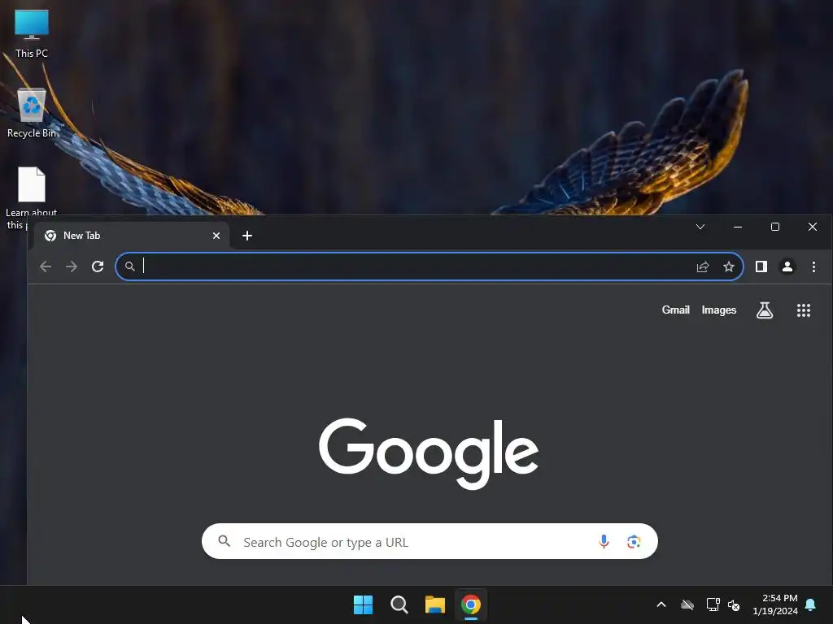The width and height of the screenshot is (833, 624).
Task: Close the New Tab tab
Action: pyautogui.click(x=216, y=236)
